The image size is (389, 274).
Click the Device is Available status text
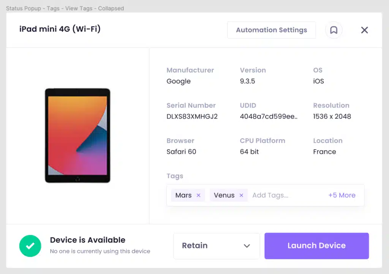point(88,240)
